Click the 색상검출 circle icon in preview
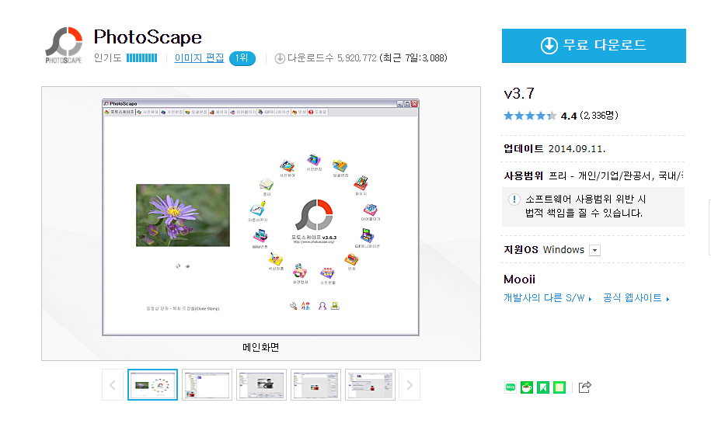 coord(275,261)
